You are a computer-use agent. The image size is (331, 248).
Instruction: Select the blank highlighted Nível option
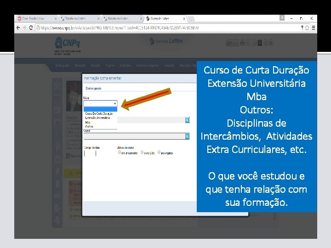(x=101, y=109)
